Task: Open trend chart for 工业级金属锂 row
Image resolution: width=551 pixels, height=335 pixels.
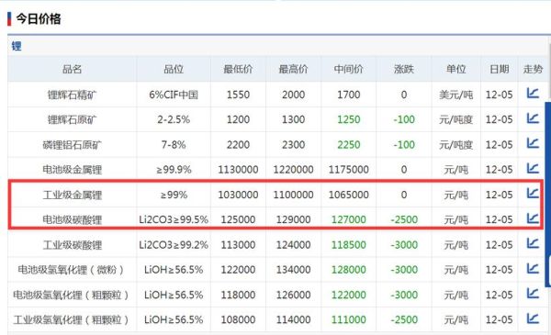Action: pos(533,193)
